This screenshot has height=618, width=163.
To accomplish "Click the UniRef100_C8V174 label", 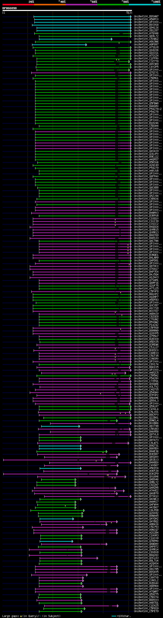I will point(146,364).
